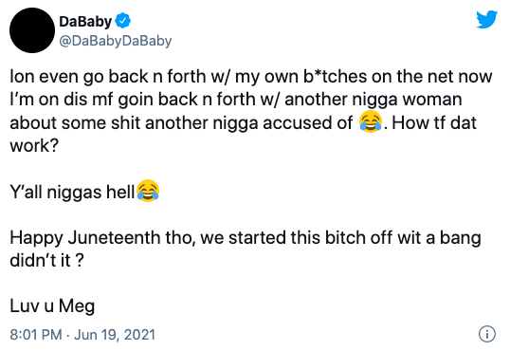Click the Jun 19, 2021 date
Screen dimensions: 510x351
(115, 335)
